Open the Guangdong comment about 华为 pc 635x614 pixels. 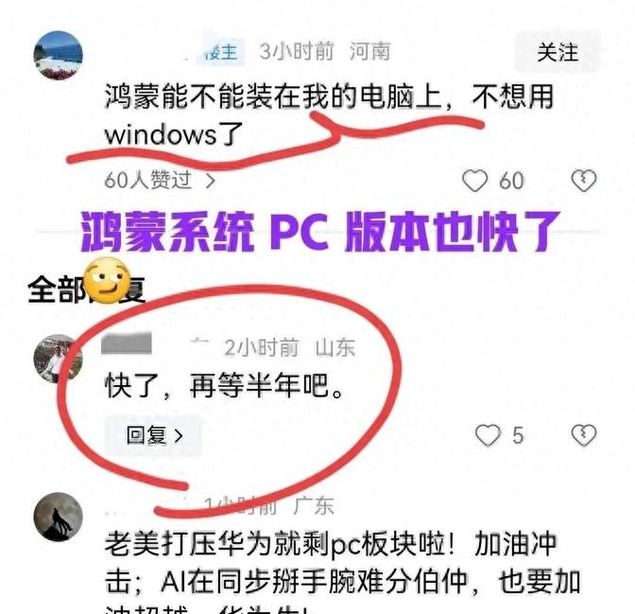(x=342, y=568)
